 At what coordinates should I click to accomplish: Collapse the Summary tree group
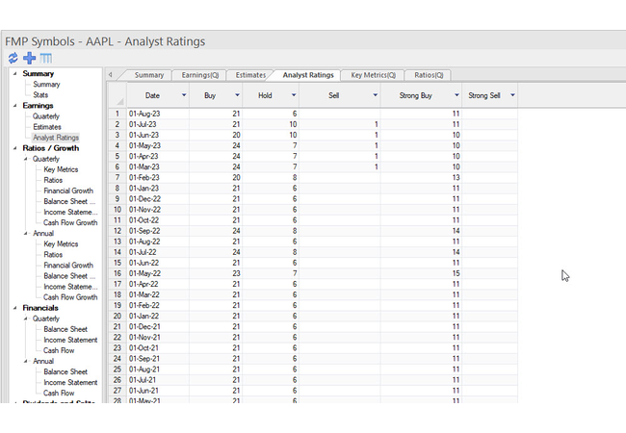pyautogui.click(x=15, y=73)
